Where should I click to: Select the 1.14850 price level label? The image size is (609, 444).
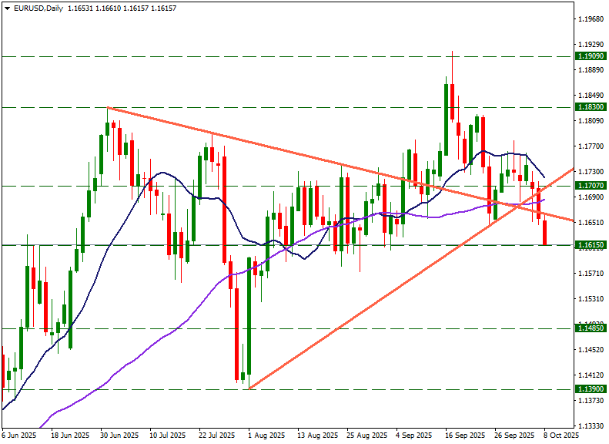591,328
